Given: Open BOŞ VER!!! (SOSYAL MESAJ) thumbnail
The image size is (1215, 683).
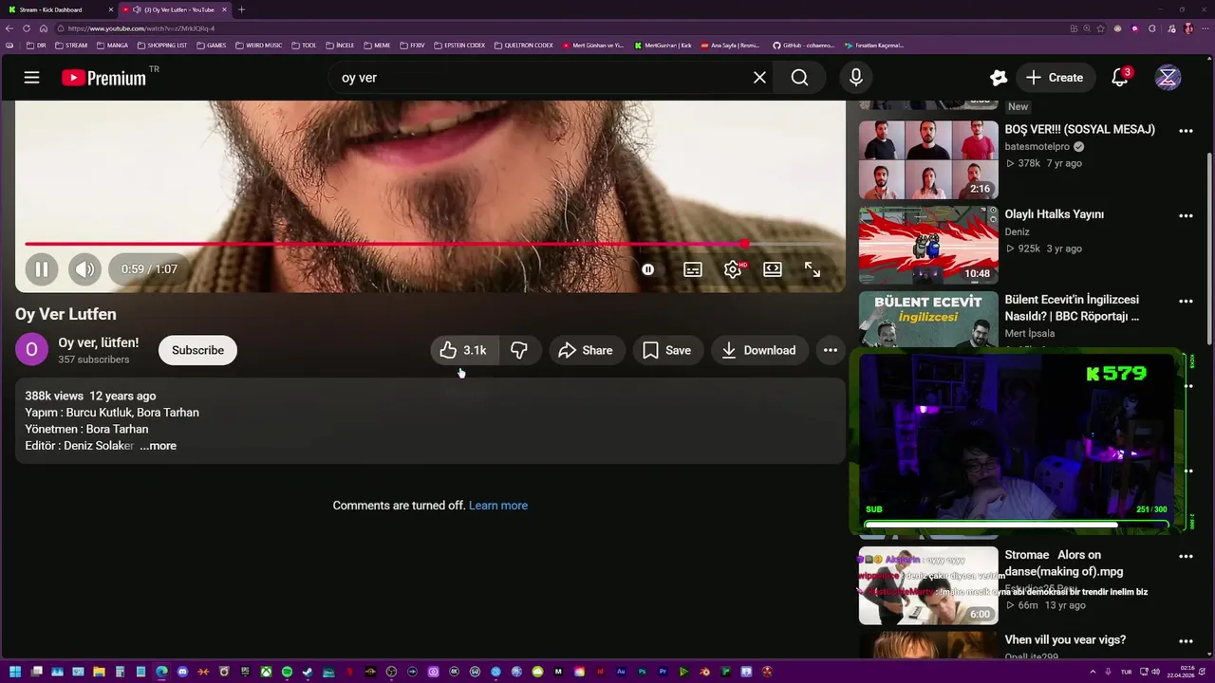Looking at the screenshot, I should pyautogui.click(x=928, y=160).
